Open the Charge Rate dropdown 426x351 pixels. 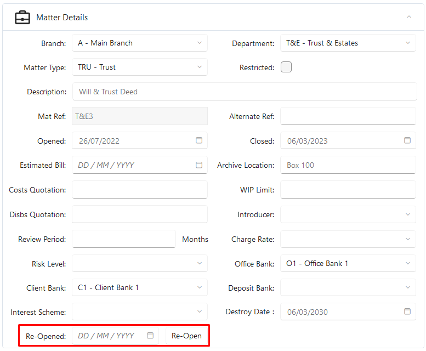coord(348,239)
